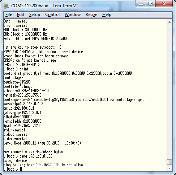Click 'ping failed; host 192.168.0.102 is not alive'
The width and height of the screenshot is (176, 175).
[43, 165]
